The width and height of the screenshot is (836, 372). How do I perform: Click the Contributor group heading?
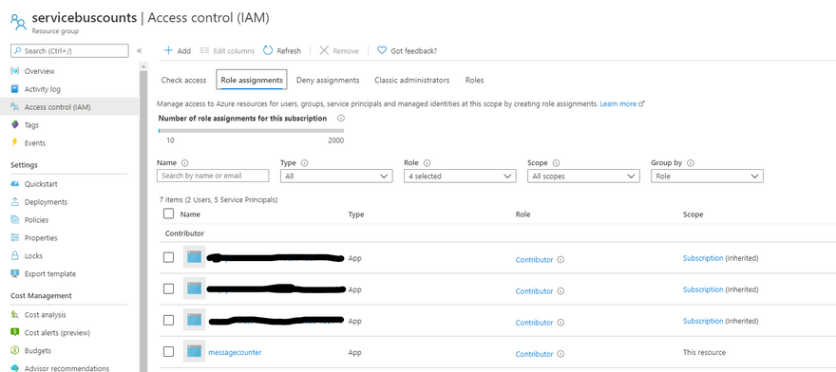(x=184, y=233)
